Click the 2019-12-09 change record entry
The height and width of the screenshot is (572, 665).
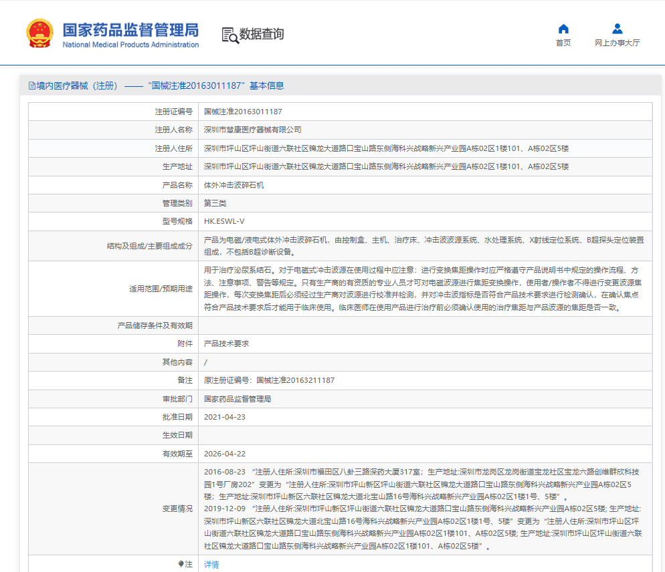(x=423, y=527)
